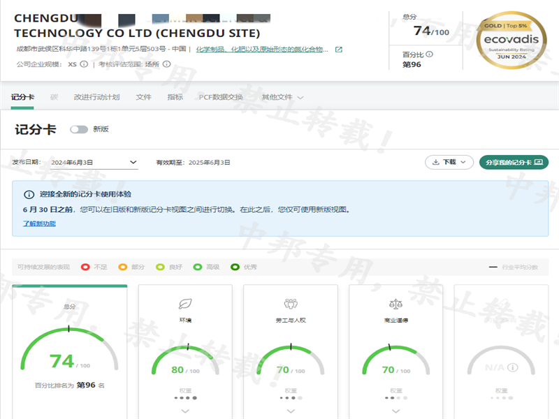Click the 分享我的记分卡 button
The height and width of the screenshot is (419, 559).
[514, 162]
